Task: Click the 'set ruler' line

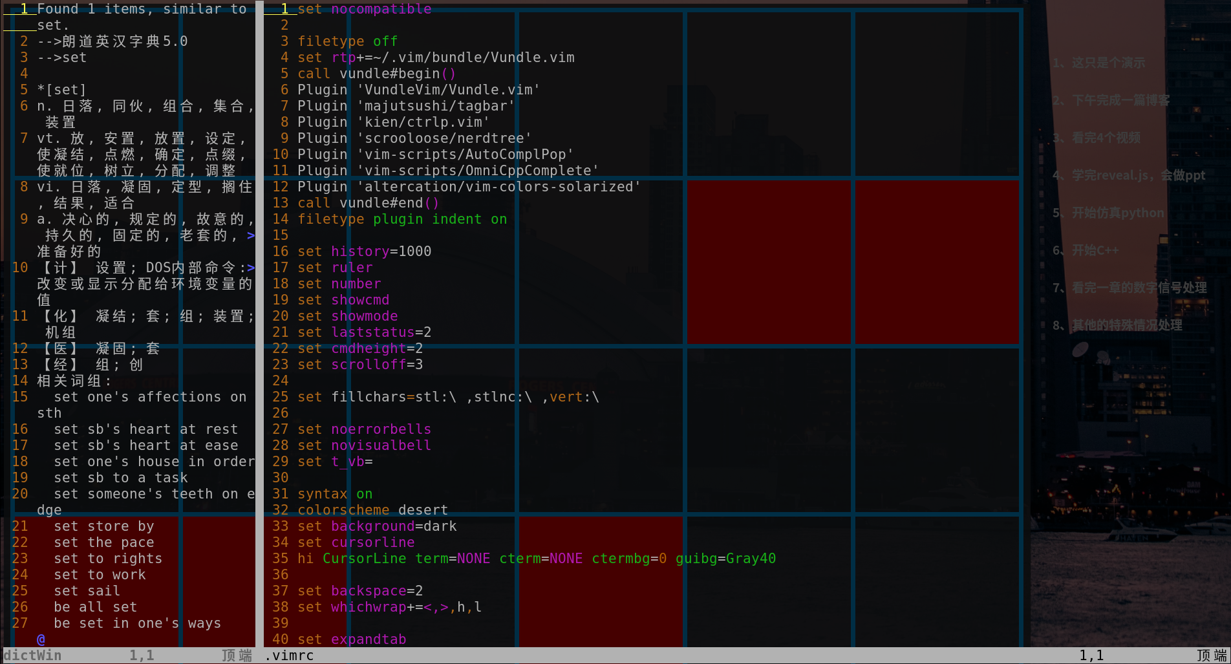Action: (335, 268)
